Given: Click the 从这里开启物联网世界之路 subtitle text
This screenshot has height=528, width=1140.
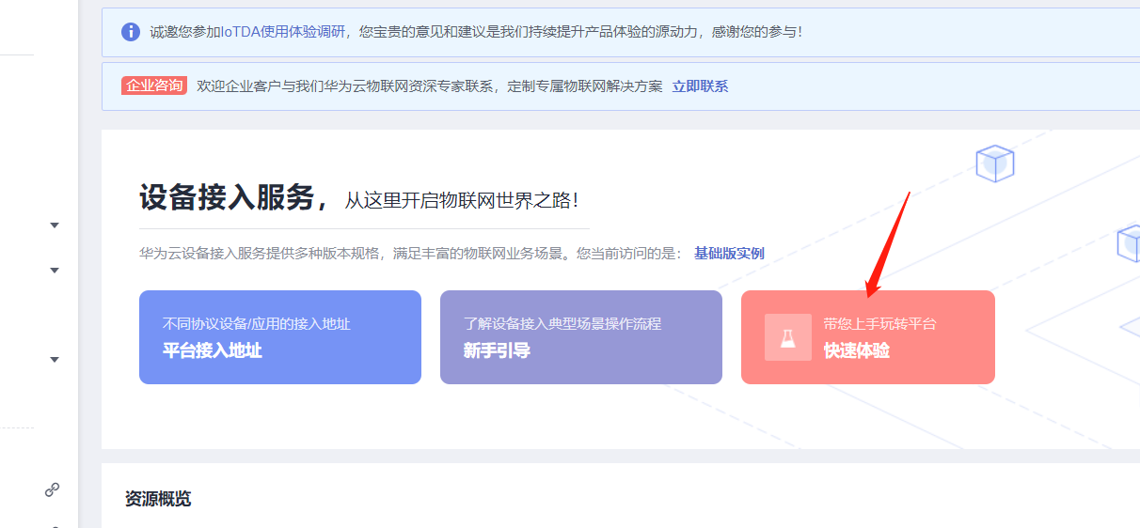Looking at the screenshot, I should 461,200.
